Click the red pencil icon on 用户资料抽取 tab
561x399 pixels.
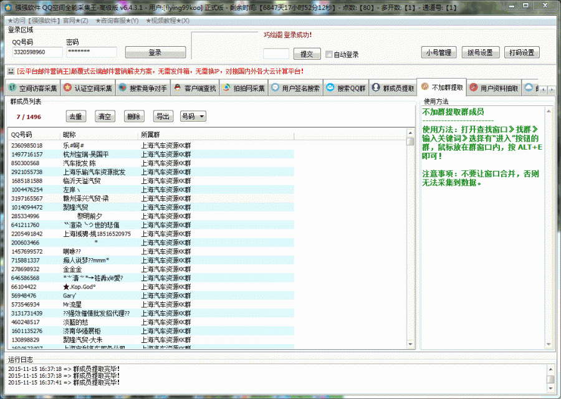click(473, 87)
